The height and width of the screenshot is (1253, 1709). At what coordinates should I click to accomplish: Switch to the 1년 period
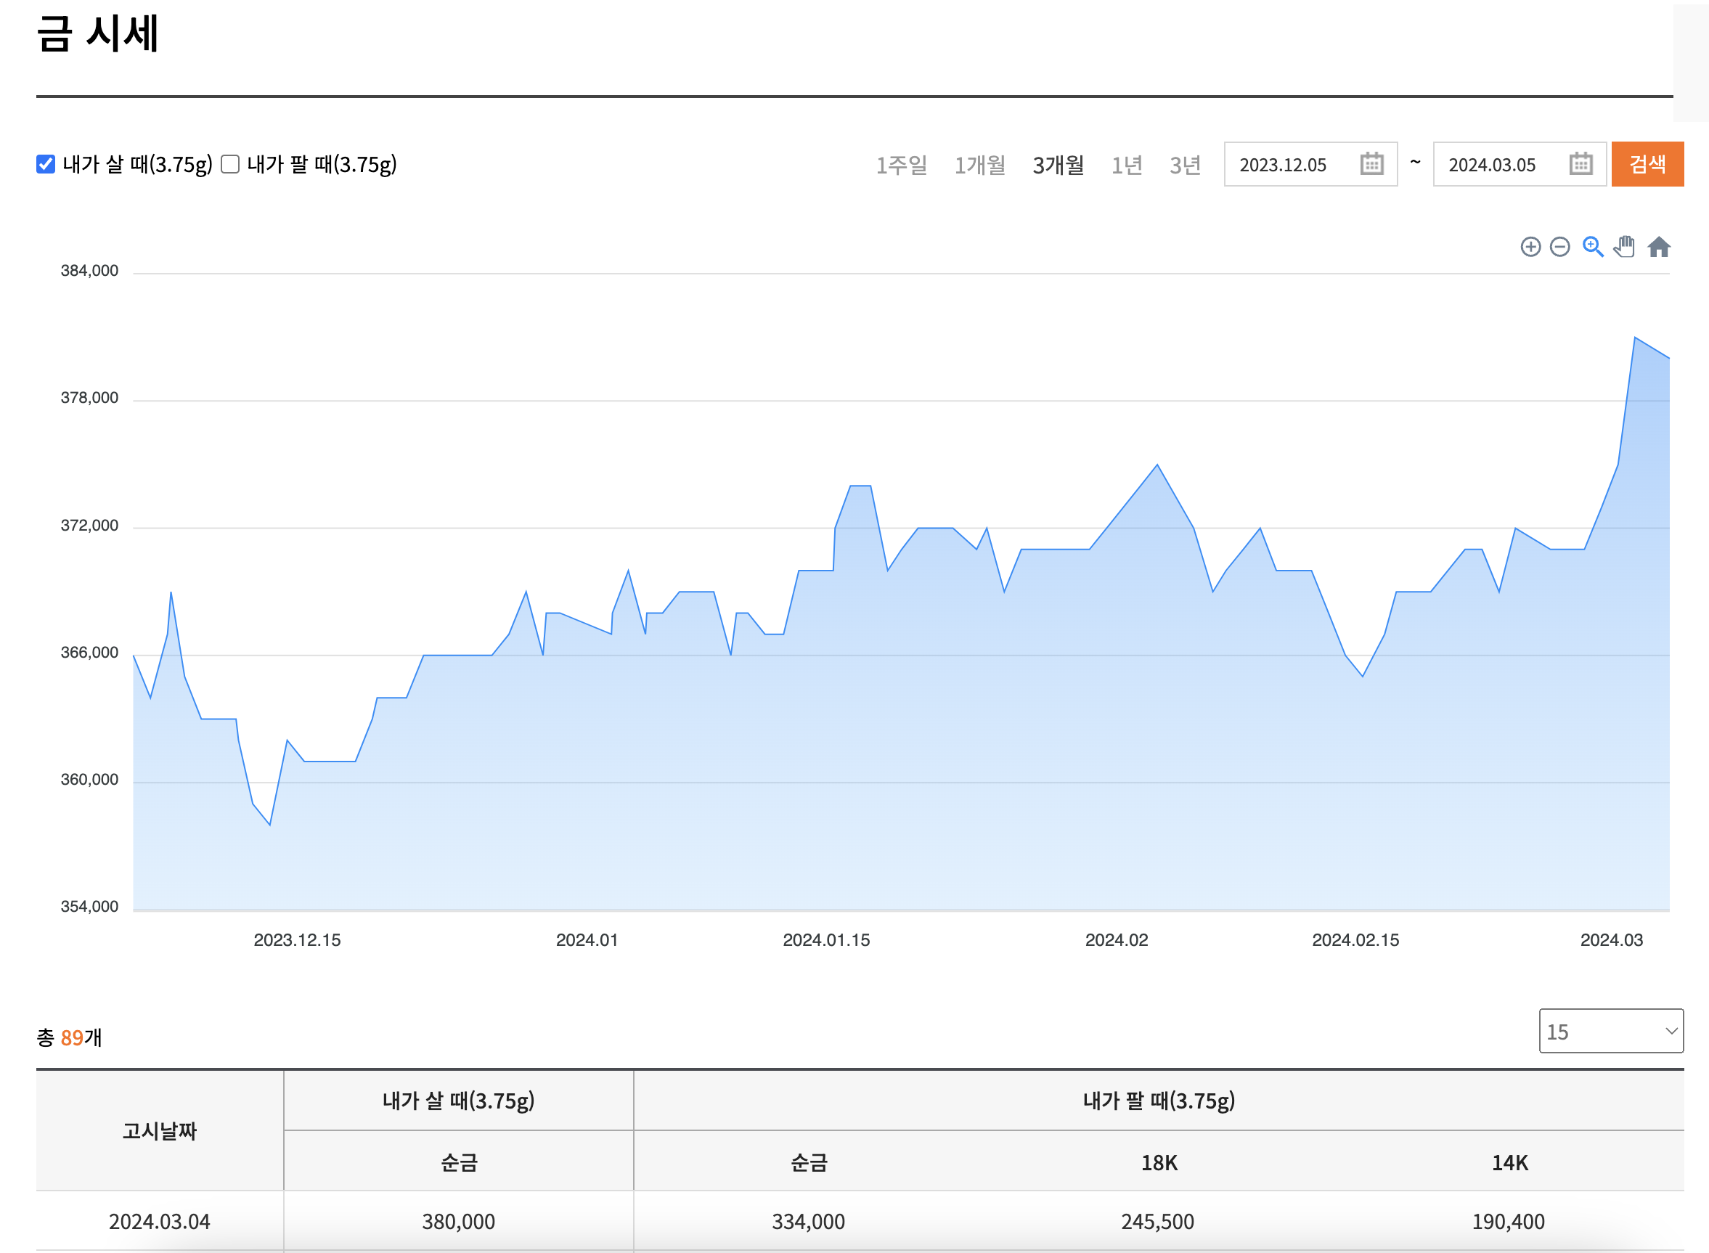[x=1127, y=165]
